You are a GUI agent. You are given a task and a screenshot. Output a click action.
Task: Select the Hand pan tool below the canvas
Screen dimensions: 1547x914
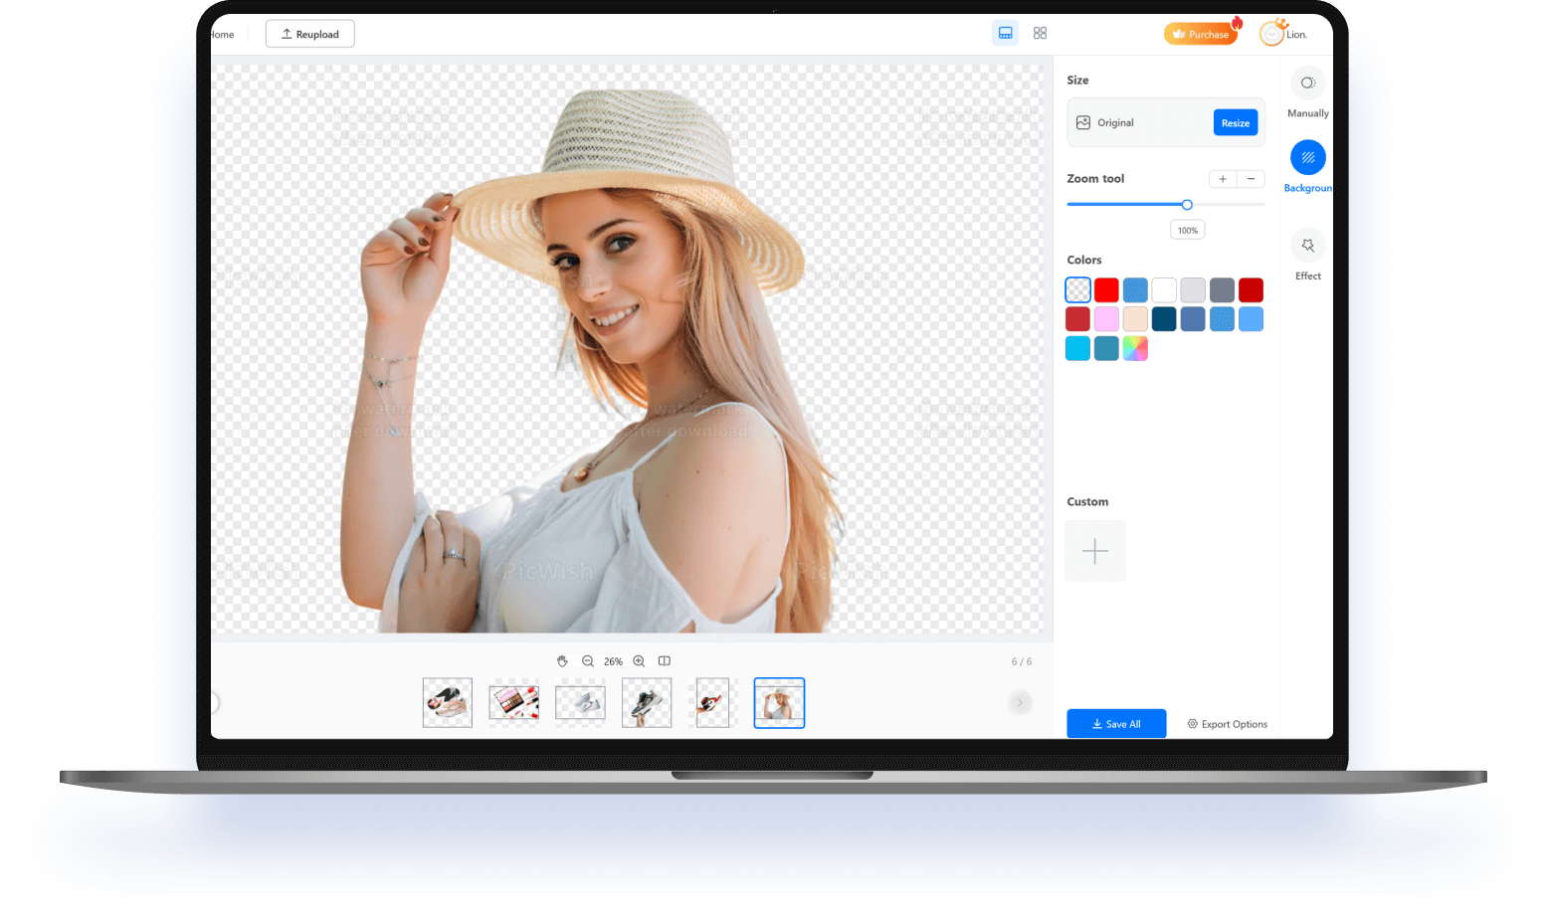[x=562, y=660]
